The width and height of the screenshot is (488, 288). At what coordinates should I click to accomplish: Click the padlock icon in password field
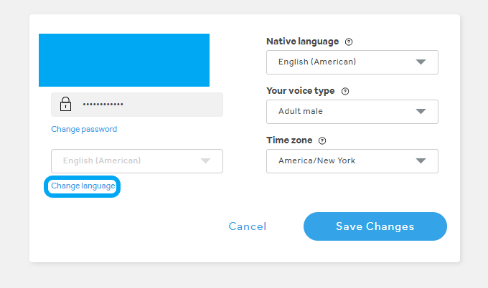(65, 105)
